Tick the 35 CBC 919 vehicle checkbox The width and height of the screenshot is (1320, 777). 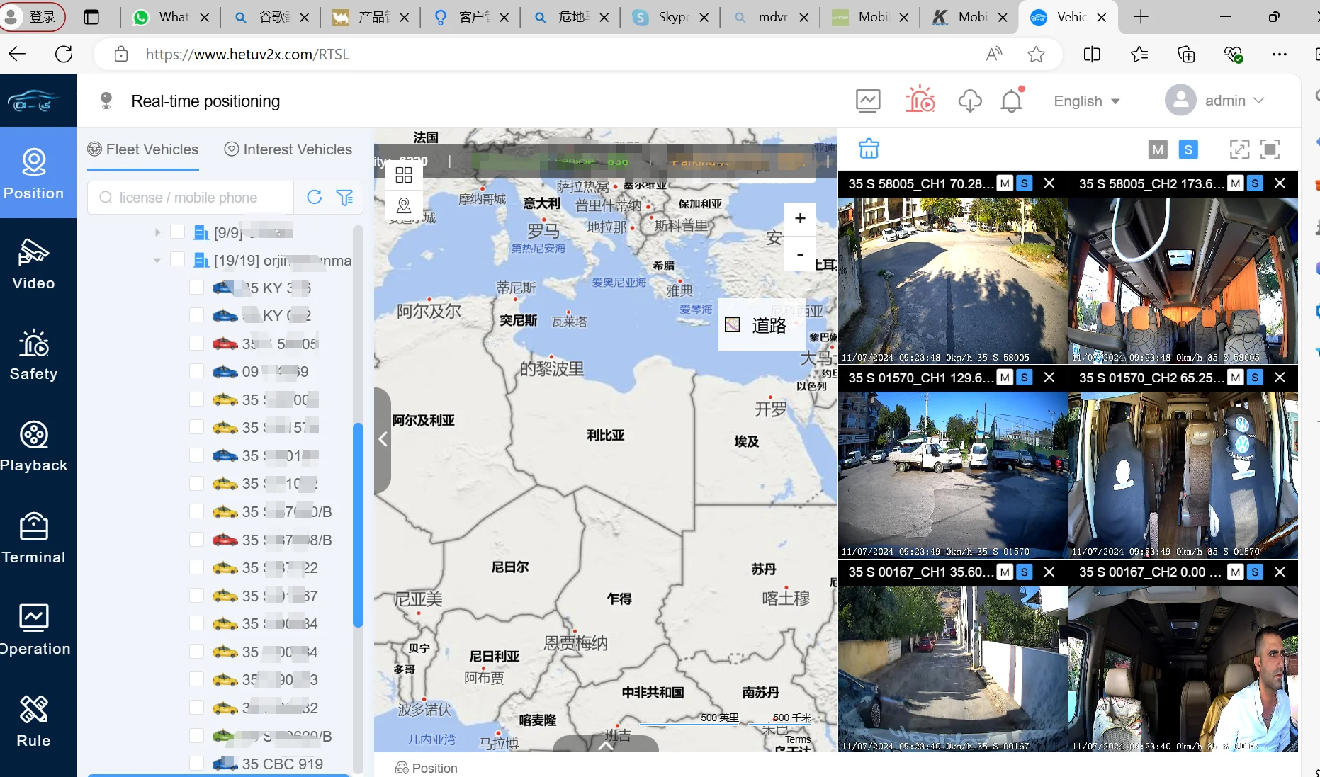197,764
